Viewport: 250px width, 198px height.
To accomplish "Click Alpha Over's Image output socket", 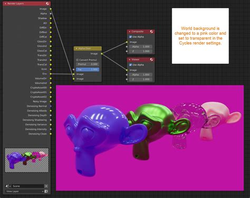I will 102,54.
